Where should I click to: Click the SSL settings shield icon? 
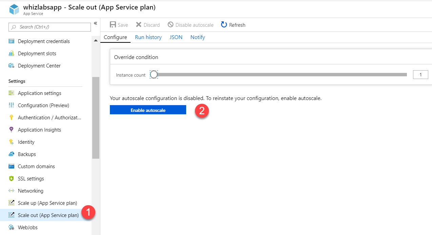pyautogui.click(x=12, y=179)
